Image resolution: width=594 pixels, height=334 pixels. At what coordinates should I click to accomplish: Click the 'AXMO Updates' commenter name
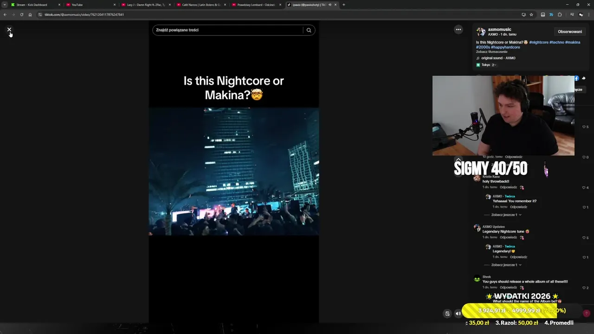493,227
